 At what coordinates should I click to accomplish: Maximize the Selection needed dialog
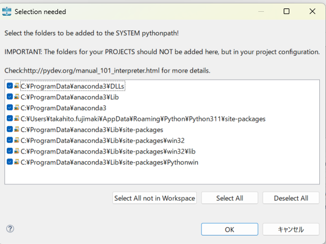click(287, 11)
